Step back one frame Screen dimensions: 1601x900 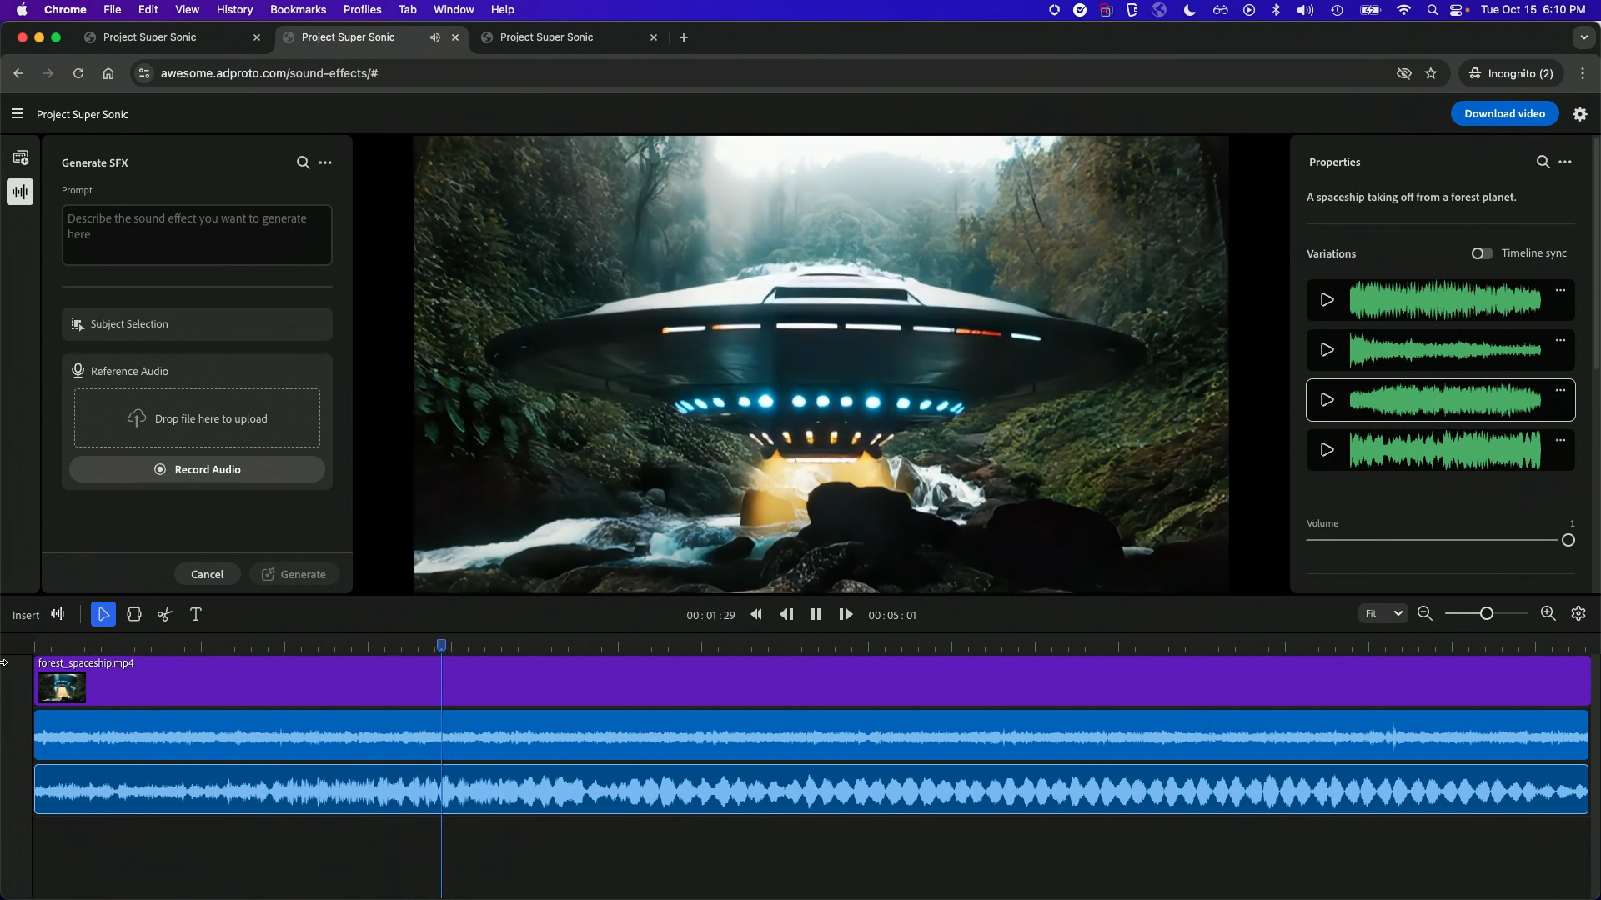[x=786, y=614]
